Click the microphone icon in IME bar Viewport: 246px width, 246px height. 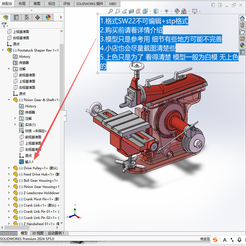[x=239, y=240]
